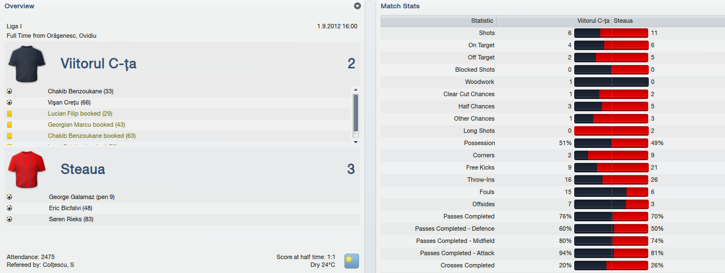Collapse the Overview panel with arrow button
This screenshot has width=725, height=273.
[358, 6]
